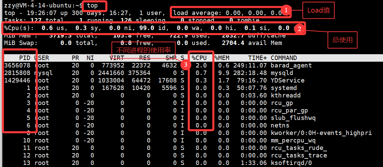
Task: Select the kworker/0:0H-events_highpri command
Action: [321, 133]
